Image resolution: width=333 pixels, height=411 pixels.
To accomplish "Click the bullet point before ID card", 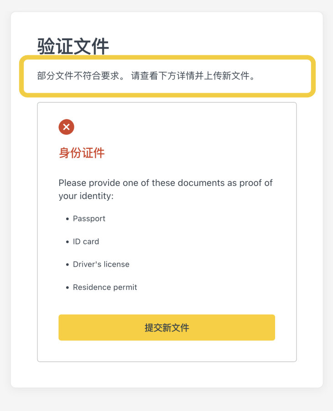I will (x=68, y=242).
